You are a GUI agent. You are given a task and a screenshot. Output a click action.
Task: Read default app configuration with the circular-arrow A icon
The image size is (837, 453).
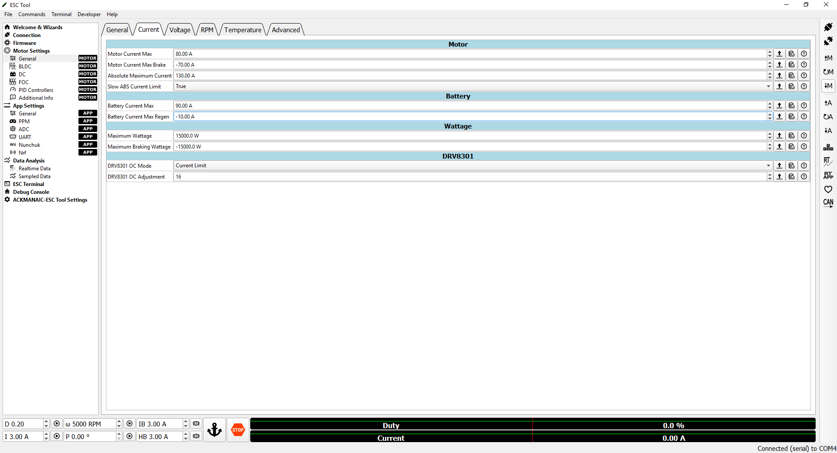click(828, 117)
